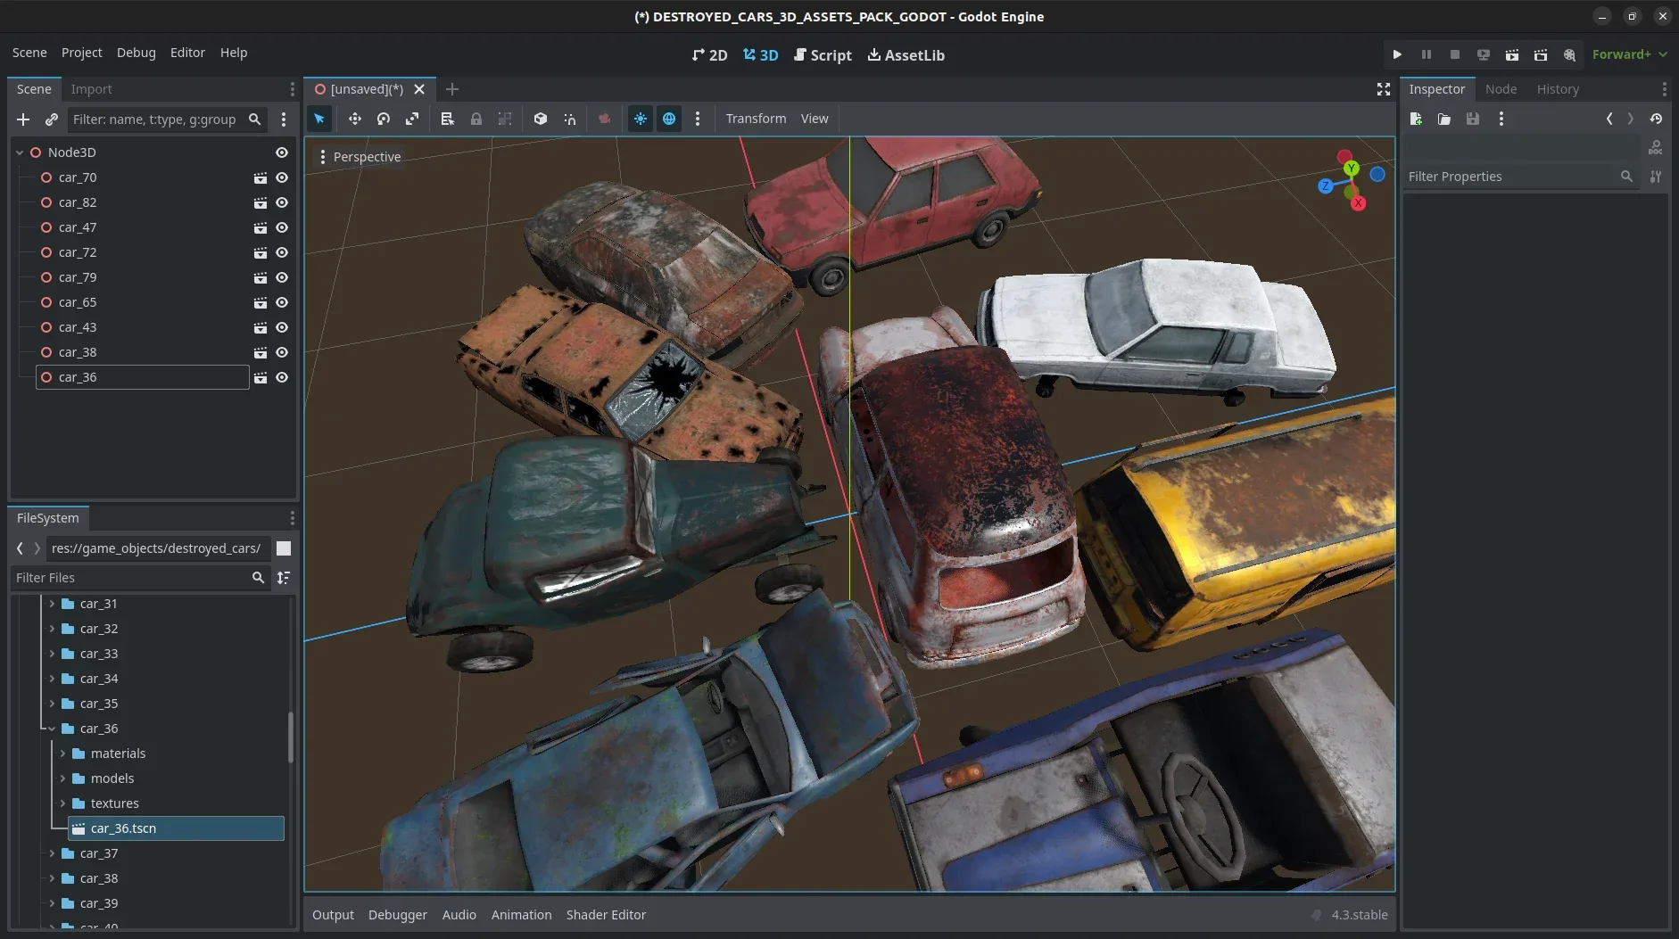Hide the car_70 node

coord(282,177)
